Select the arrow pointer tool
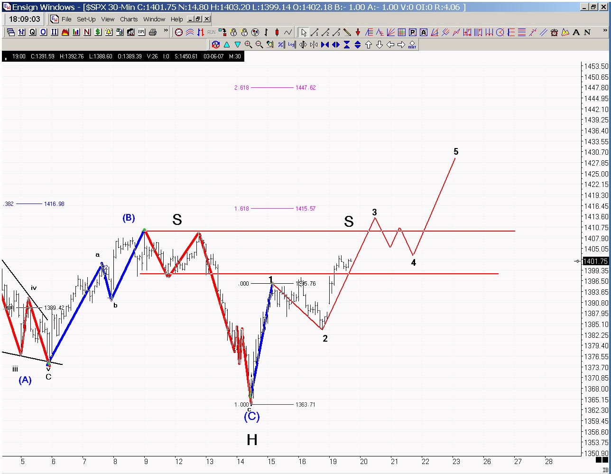 coord(304,32)
